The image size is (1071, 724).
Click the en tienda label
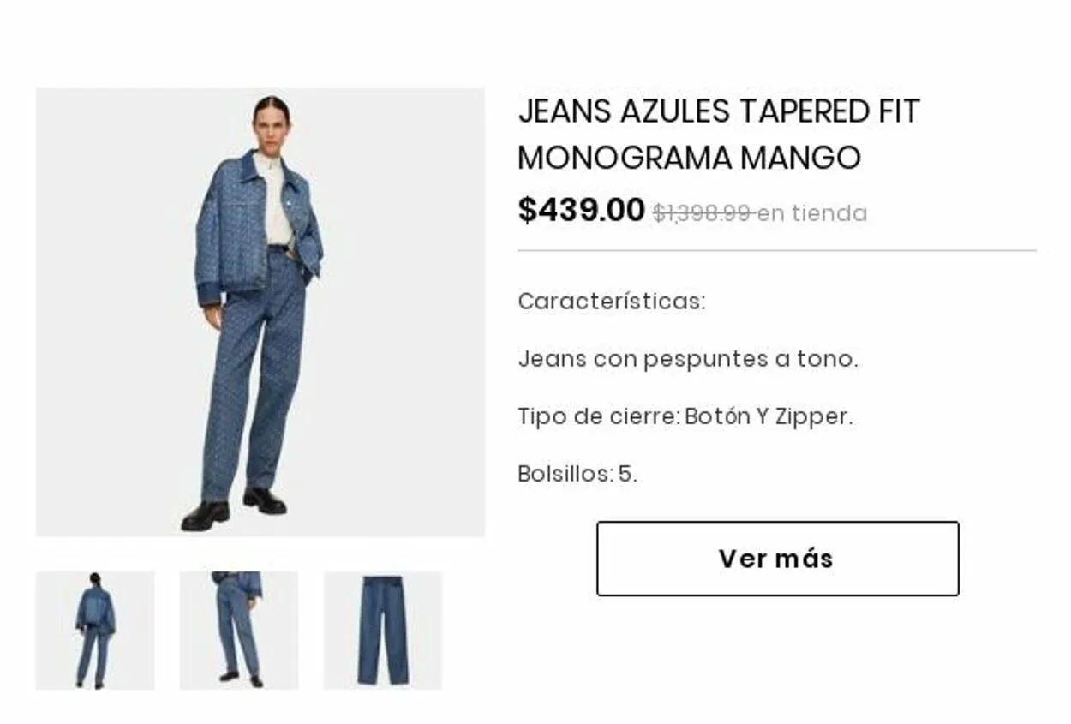click(812, 213)
